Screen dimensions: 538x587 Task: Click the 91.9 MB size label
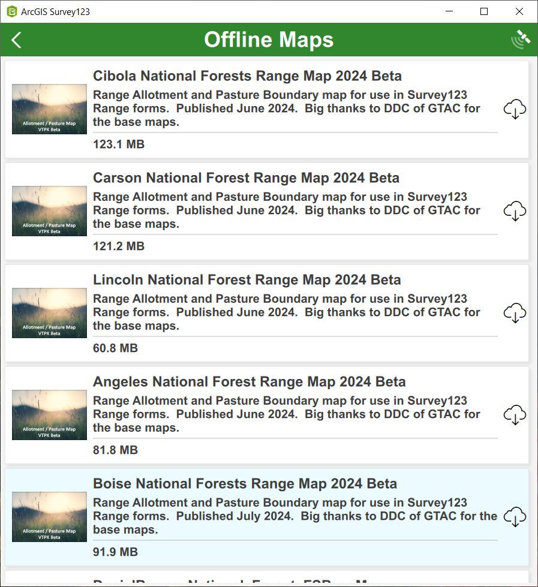point(115,552)
